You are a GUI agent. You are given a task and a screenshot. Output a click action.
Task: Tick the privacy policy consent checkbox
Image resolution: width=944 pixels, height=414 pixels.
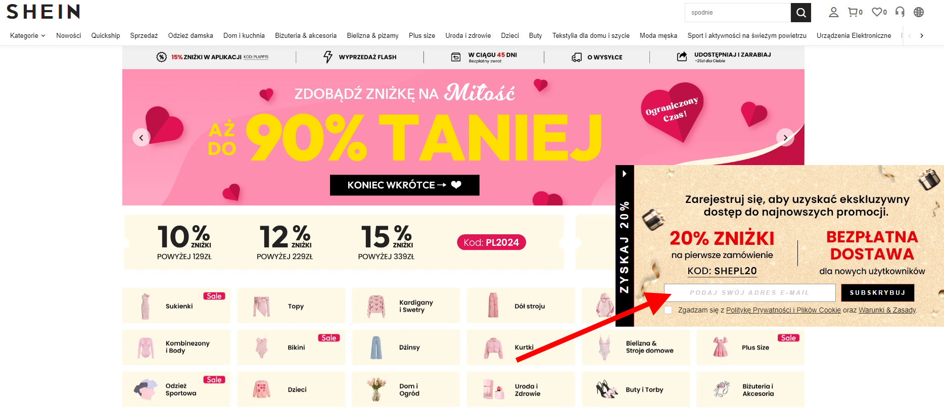[x=668, y=310]
